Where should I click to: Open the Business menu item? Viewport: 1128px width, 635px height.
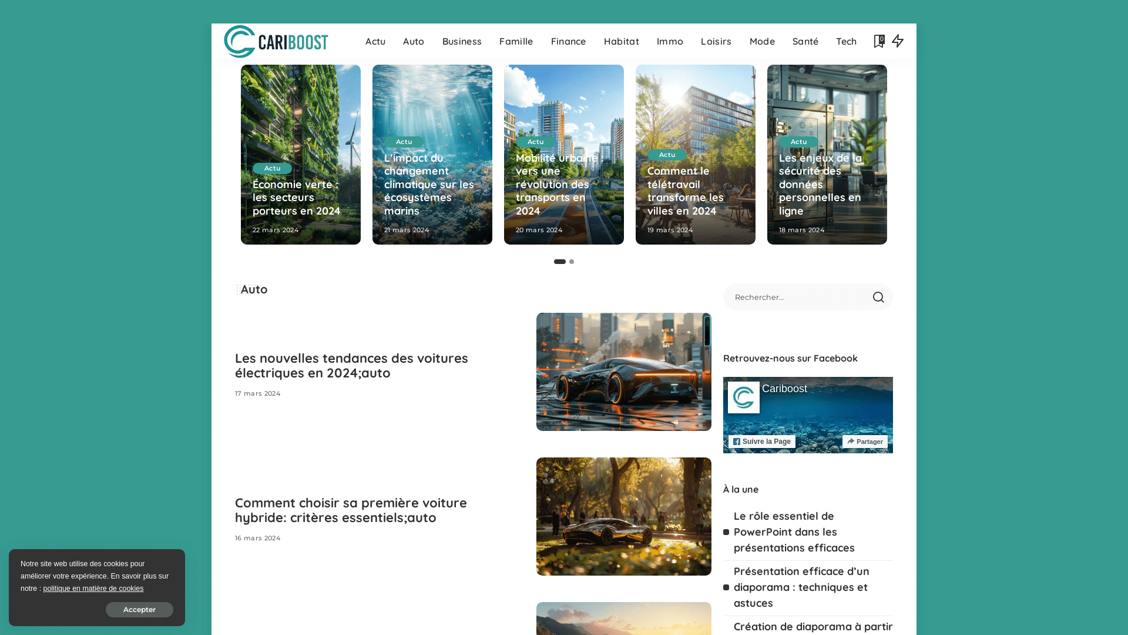[x=462, y=41]
